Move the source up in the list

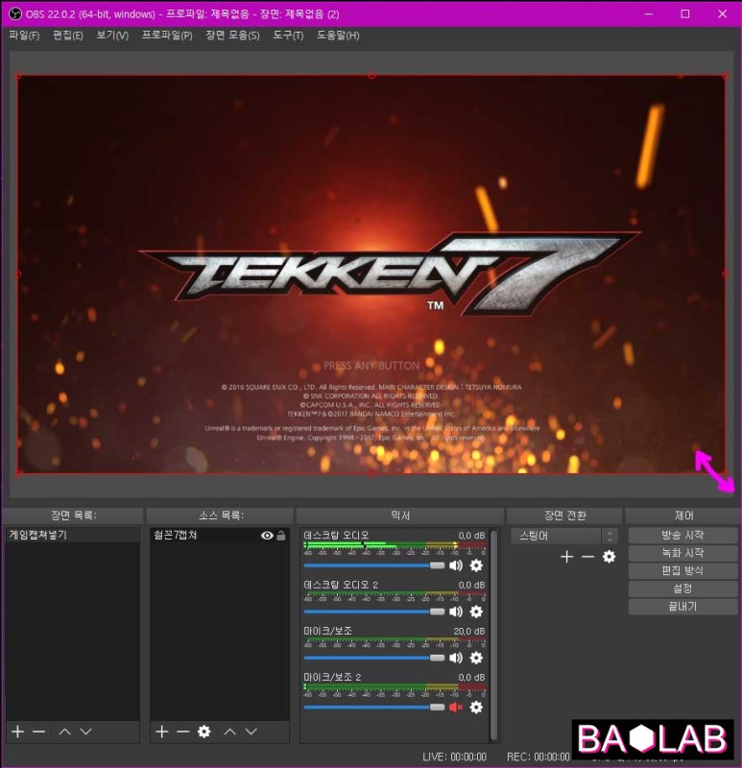click(230, 732)
